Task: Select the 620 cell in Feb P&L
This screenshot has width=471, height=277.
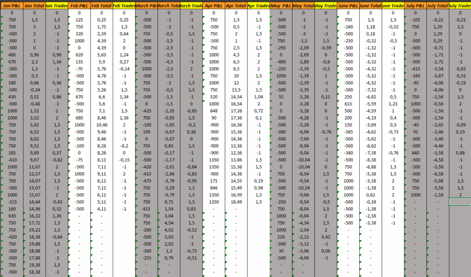Action: 79,55
